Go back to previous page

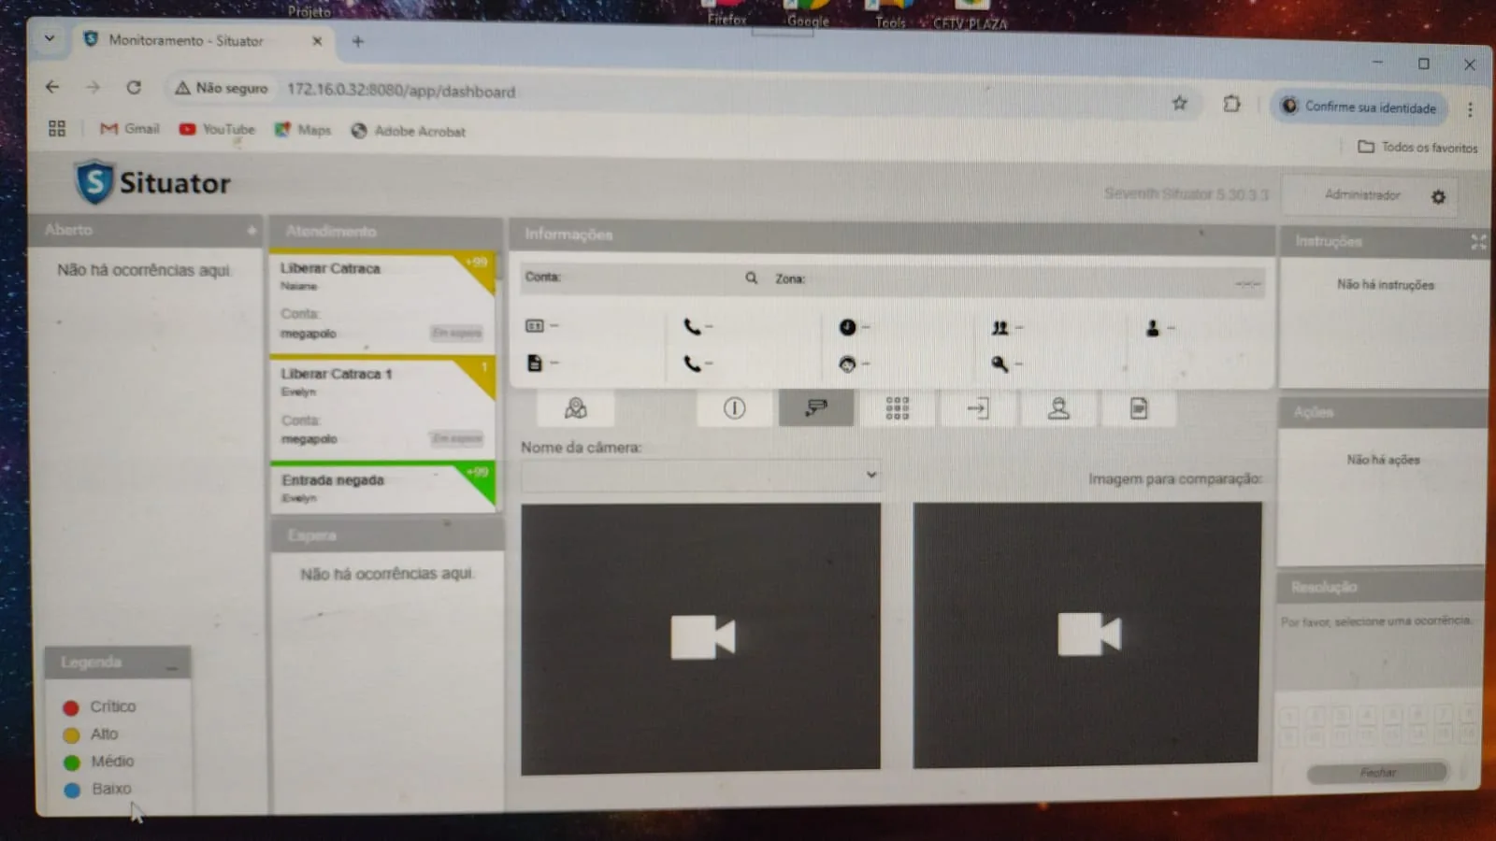(52, 87)
